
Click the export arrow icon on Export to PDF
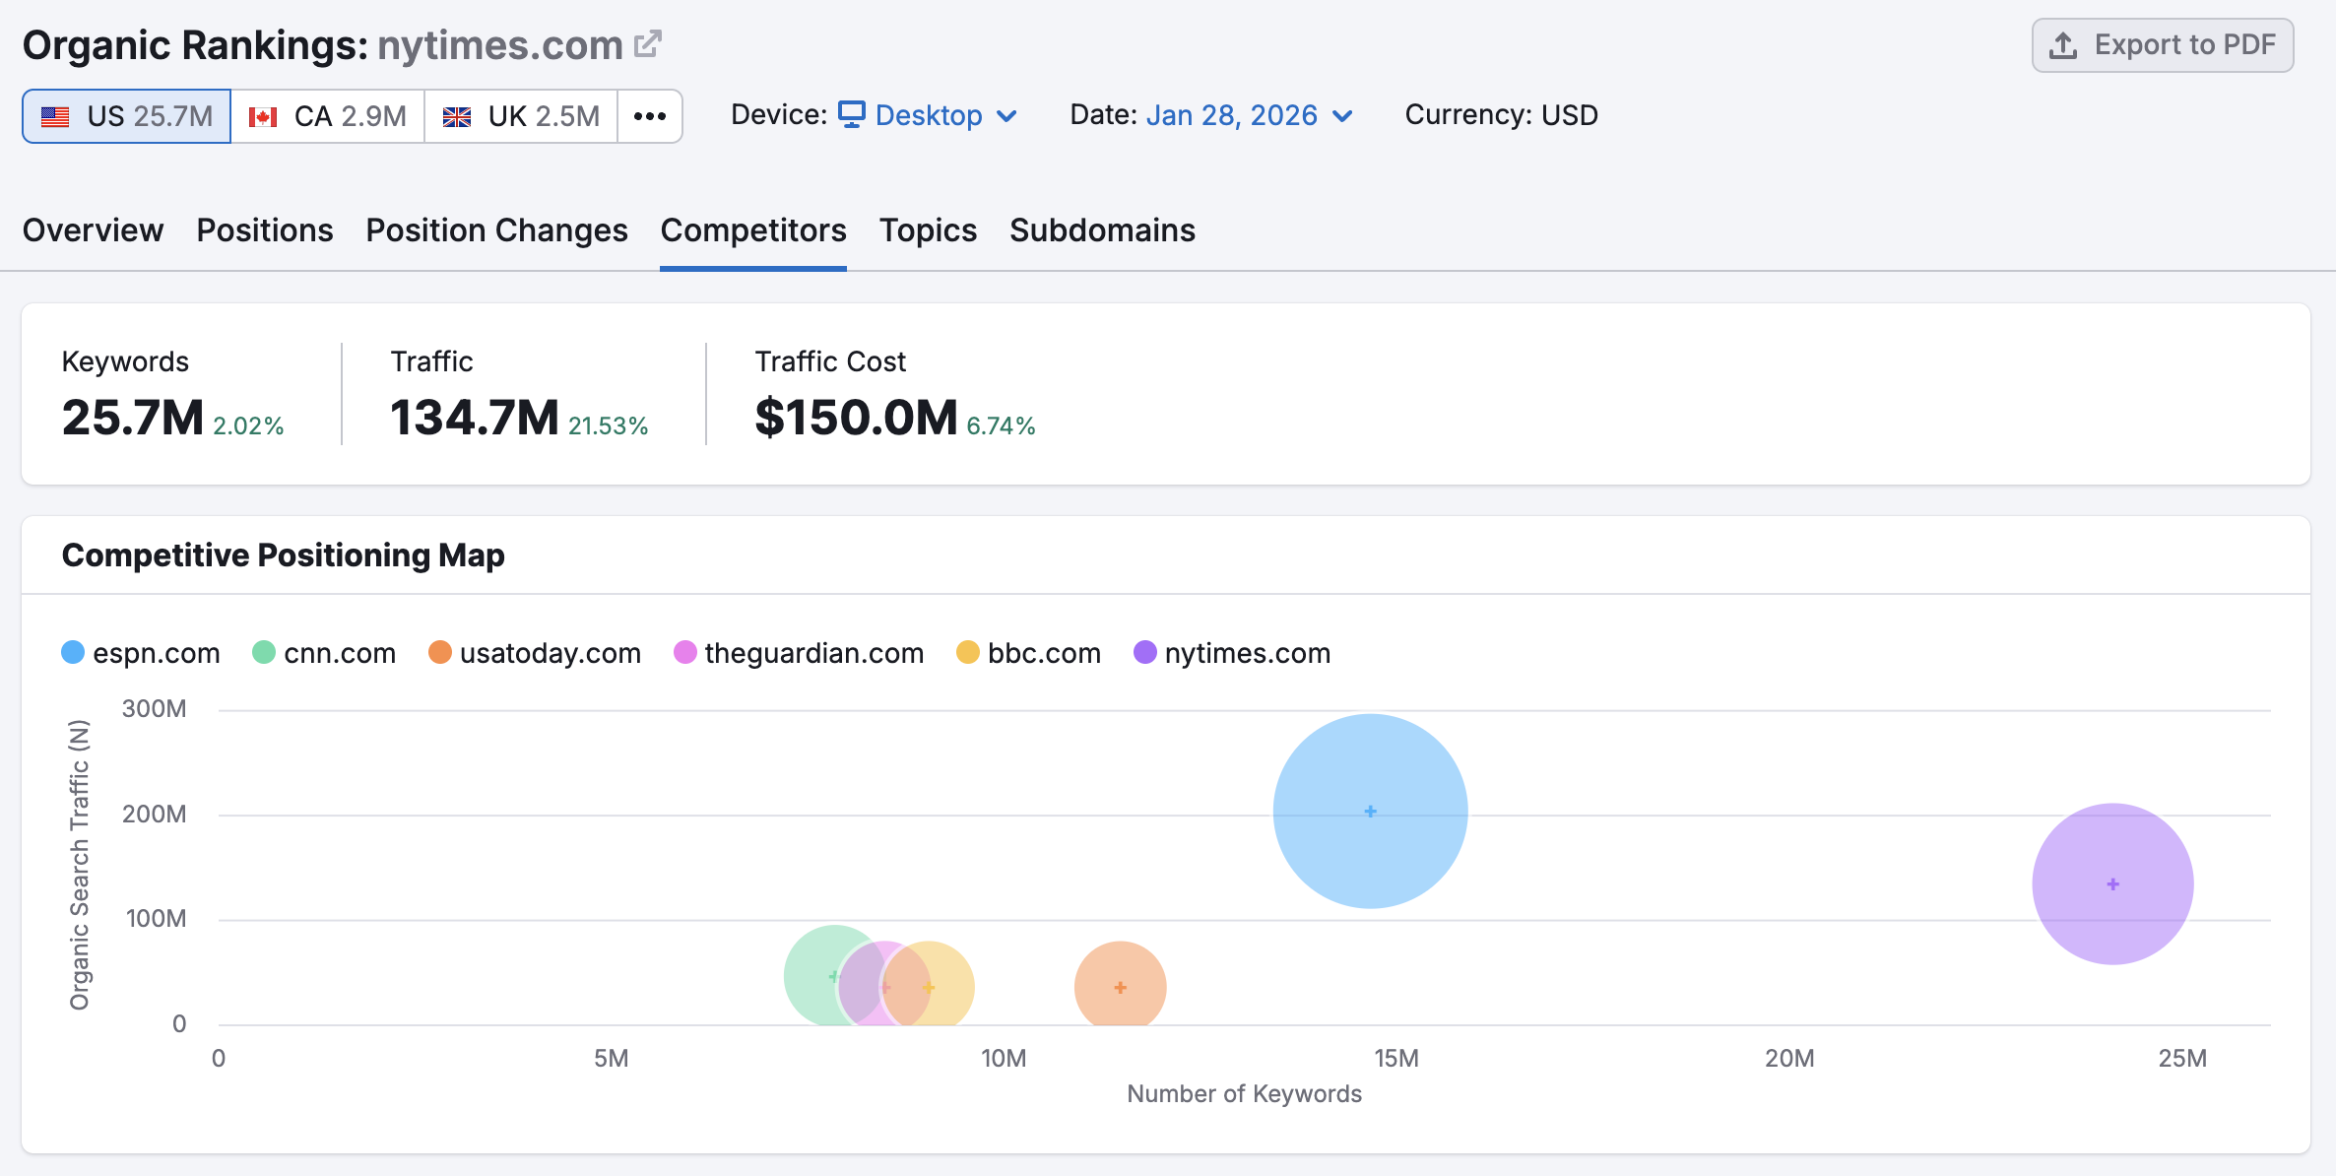[2063, 43]
